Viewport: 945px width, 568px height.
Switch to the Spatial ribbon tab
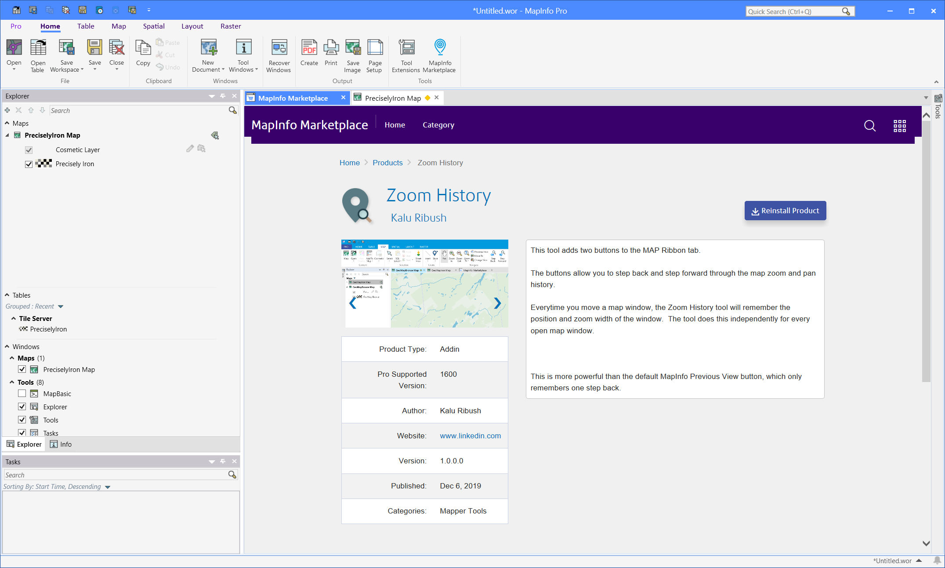pyautogui.click(x=154, y=26)
